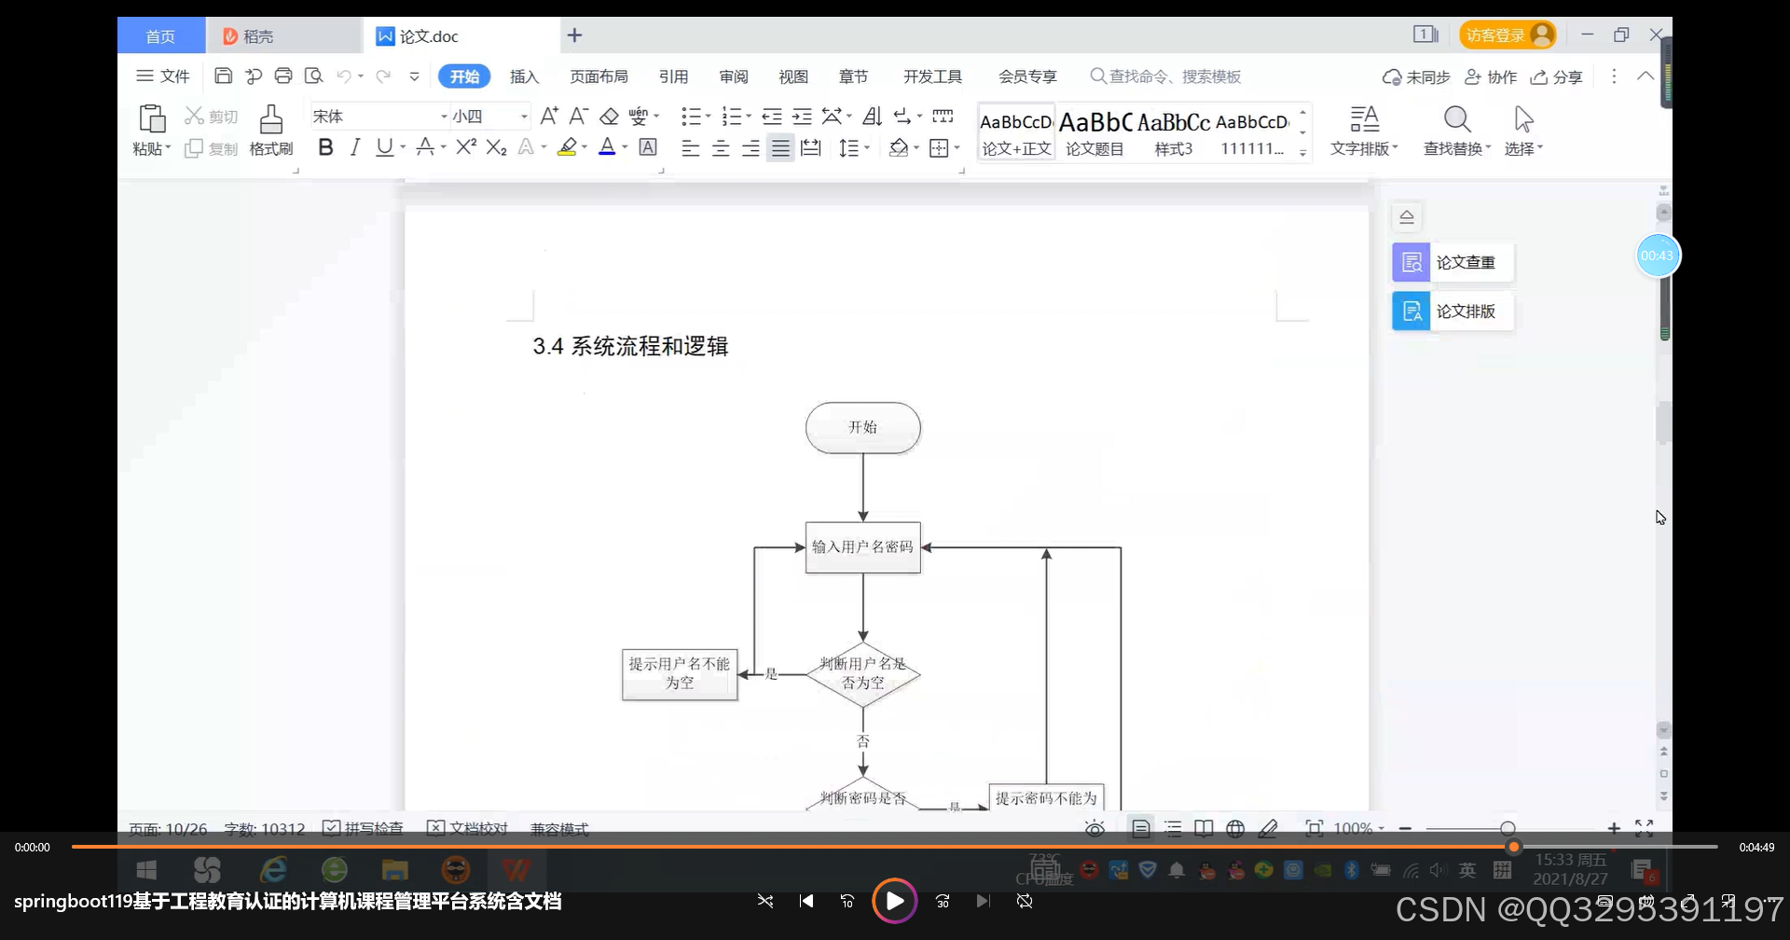Click the Paste clipboard icon
This screenshot has height=940, width=1790.
152,119
